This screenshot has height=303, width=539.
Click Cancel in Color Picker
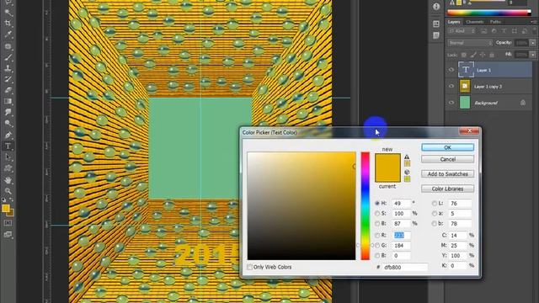tap(447, 159)
